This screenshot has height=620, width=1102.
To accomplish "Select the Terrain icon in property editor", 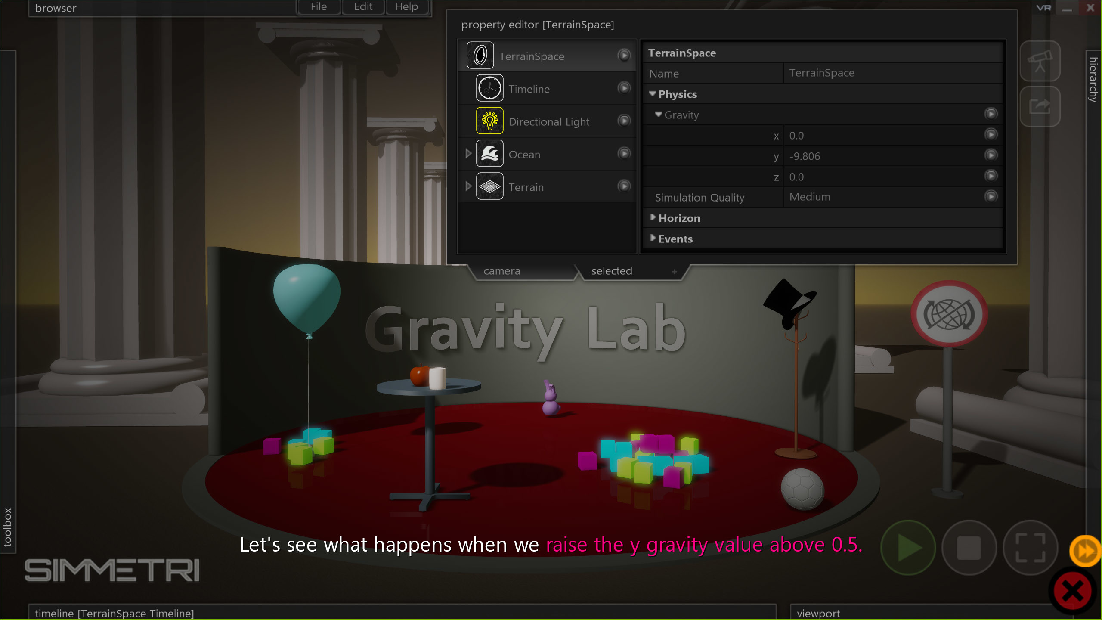I will (489, 186).
